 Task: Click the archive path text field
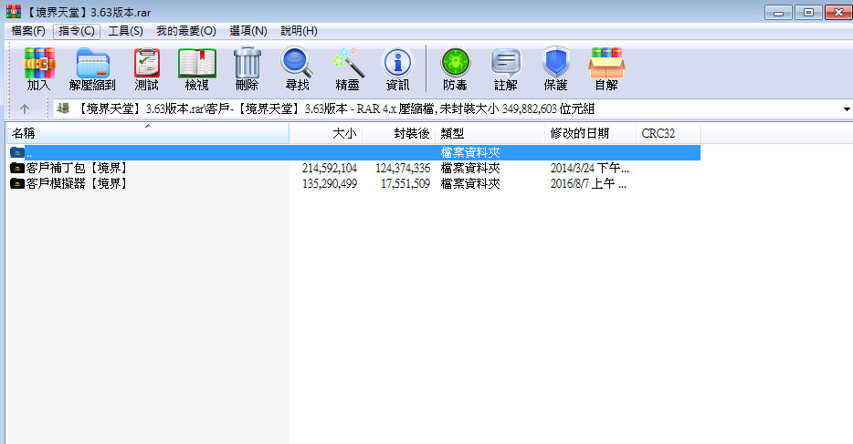pyautogui.click(x=451, y=109)
